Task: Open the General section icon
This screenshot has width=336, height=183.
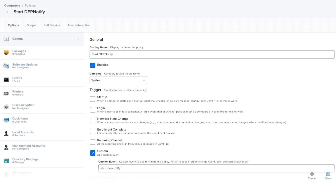Action: point(6,39)
